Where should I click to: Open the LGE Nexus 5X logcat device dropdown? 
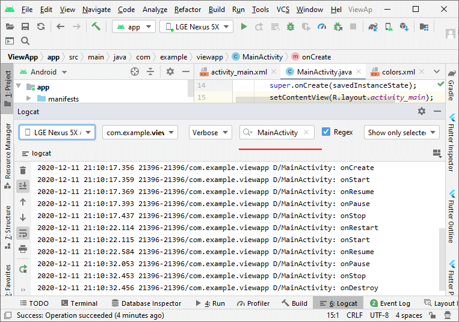point(57,132)
